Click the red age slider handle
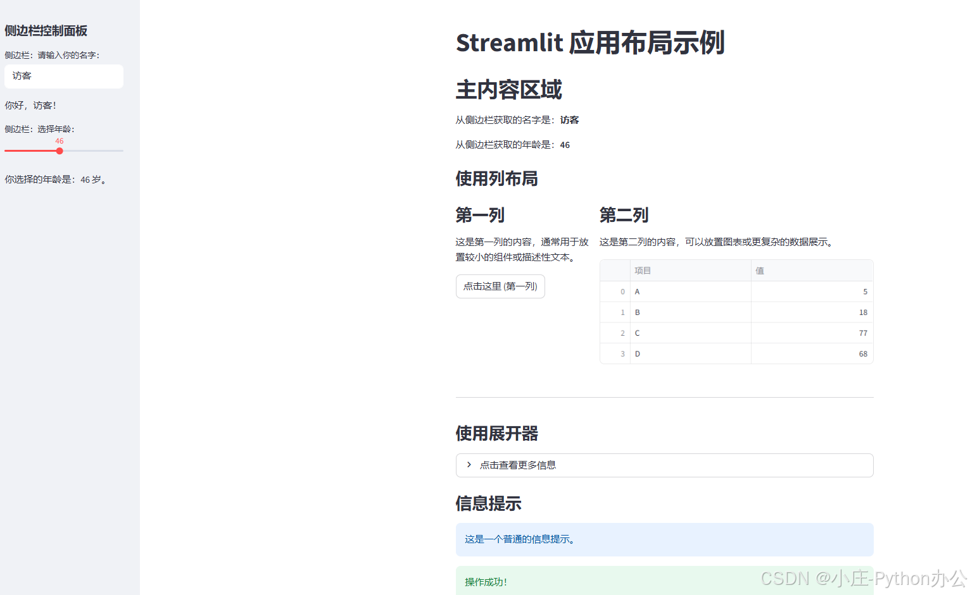The width and height of the screenshot is (970, 595). tap(59, 150)
